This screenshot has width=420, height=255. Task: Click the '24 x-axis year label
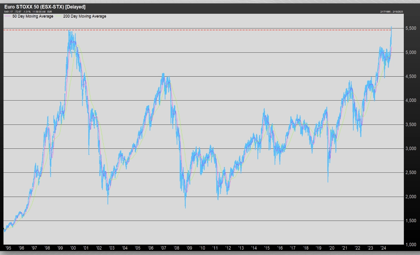click(x=383, y=248)
